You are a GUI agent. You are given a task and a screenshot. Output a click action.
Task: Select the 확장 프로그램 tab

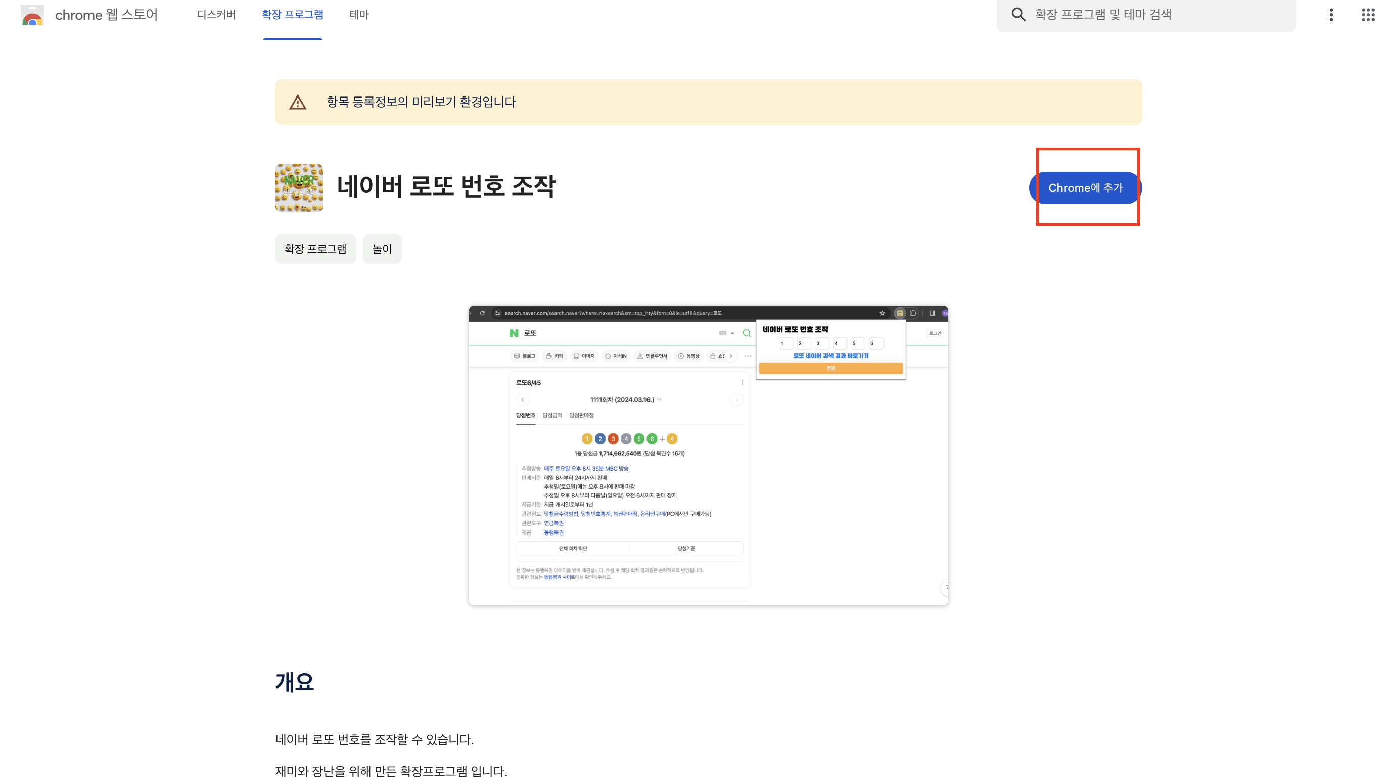click(x=292, y=15)
